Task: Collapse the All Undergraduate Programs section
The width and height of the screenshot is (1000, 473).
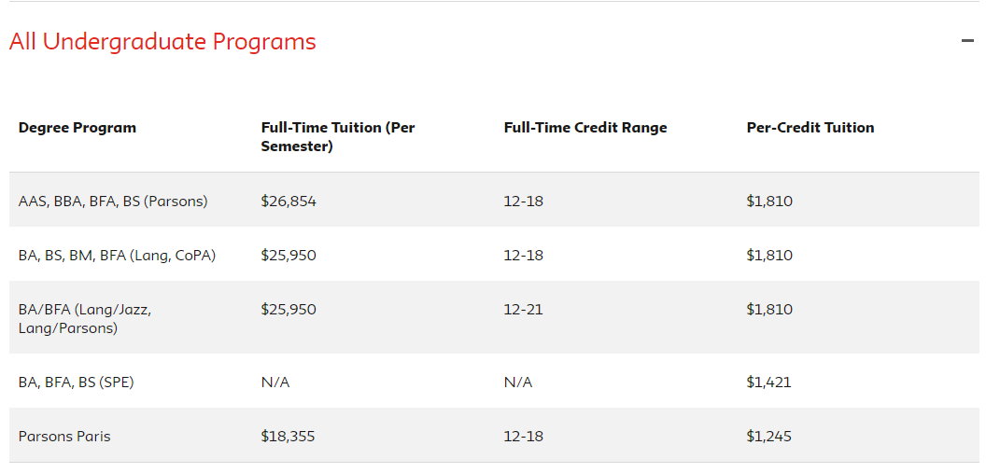Action: (x=966, y=41)
